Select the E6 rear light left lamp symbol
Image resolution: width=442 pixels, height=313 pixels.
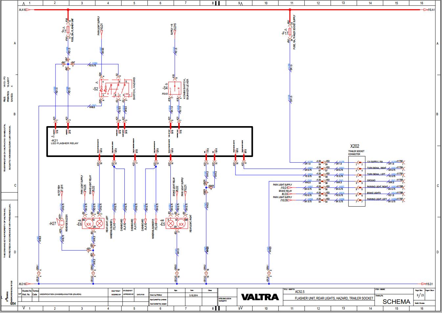[94, 223]
